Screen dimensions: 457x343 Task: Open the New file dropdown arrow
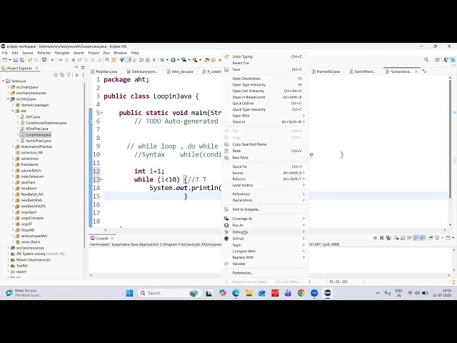click(10, 60)
